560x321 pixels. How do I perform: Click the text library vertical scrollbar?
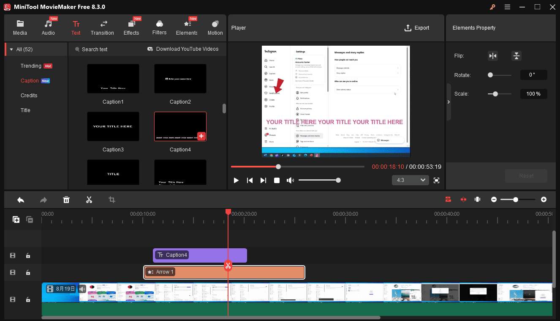click(224, 108)
